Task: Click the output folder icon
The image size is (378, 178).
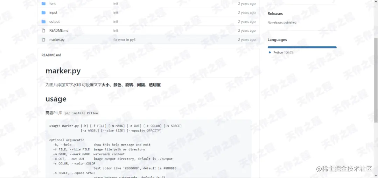Action: point(43,22)
